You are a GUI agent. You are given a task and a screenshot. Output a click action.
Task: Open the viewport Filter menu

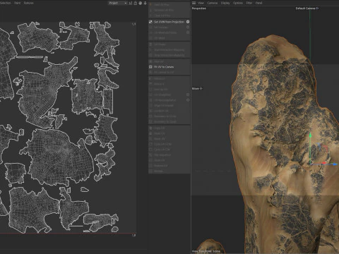tap(249, 3)
